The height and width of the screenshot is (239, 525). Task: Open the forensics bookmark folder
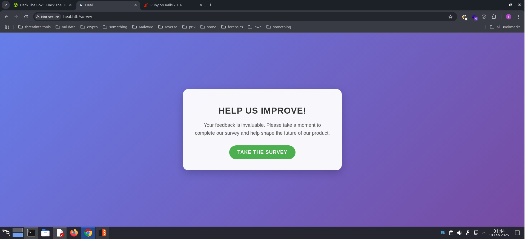tap(232, 27)
